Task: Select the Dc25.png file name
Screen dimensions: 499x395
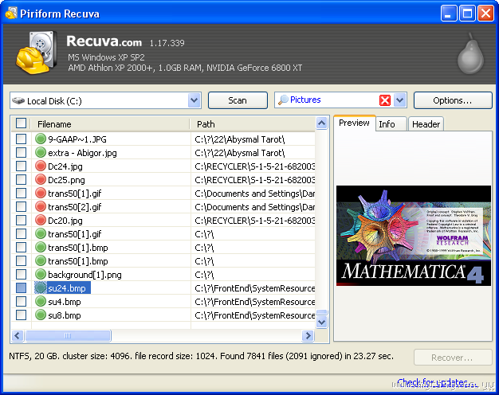Action: [66, 180]
